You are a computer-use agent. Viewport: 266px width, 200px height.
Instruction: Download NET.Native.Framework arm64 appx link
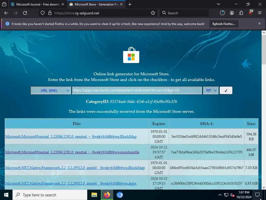click(71, 184)
